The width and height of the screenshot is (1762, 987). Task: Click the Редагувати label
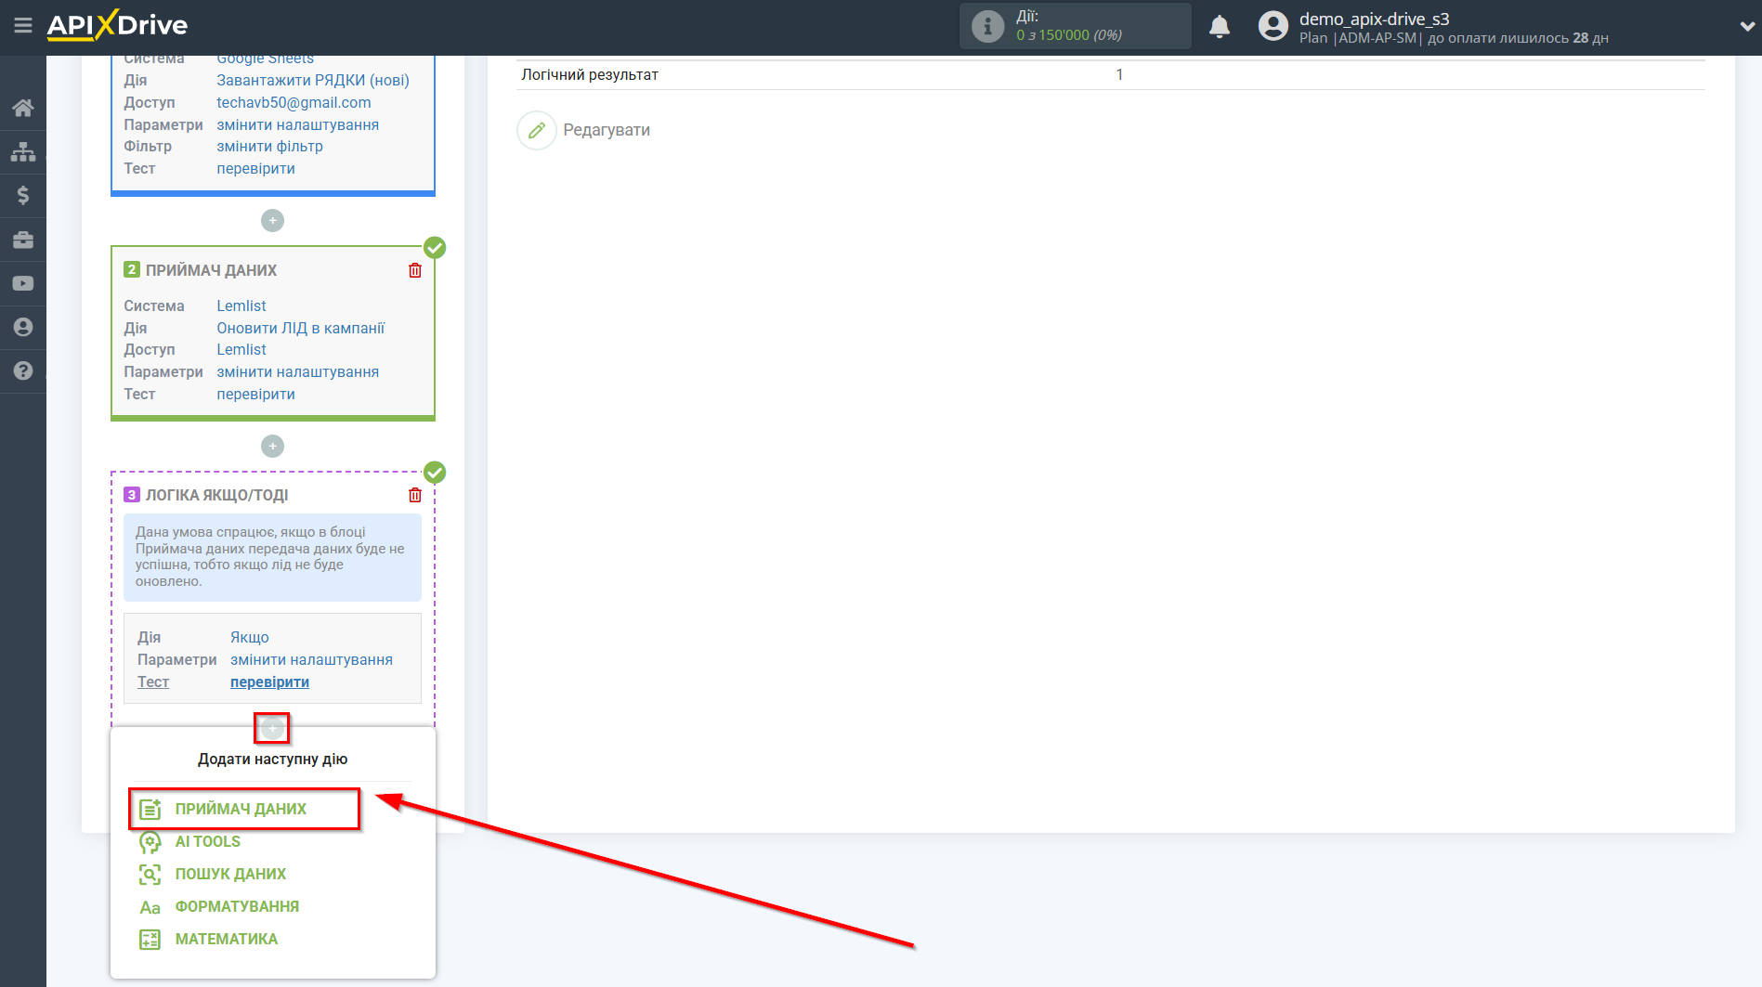point(607,130)
